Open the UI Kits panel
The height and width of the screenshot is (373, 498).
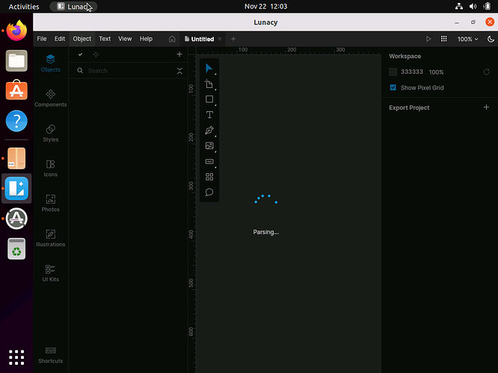coord(51,273)
